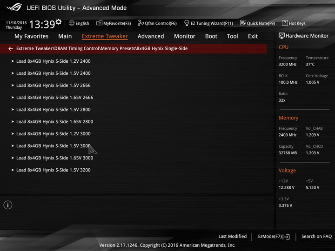Load 8x4GB Hynix S-Side 1.65V 2666

[55, 98]
